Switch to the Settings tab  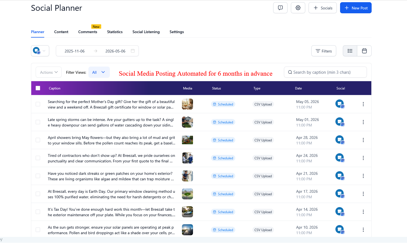pyautogui.click(x=177, y=32)
